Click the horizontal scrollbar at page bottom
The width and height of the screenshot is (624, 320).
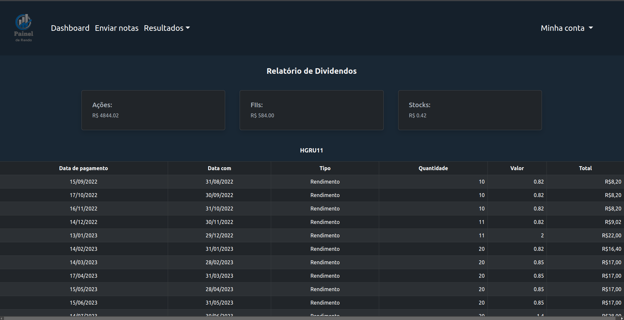coord(312,318)
